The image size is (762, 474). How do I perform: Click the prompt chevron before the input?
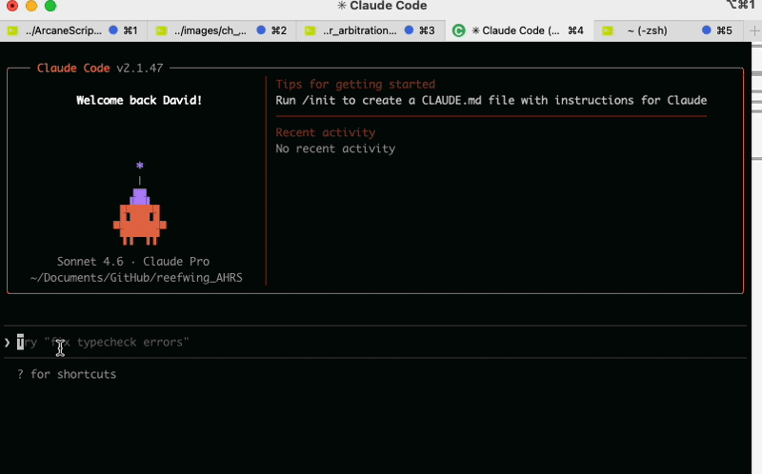click(x=8, y=342)
